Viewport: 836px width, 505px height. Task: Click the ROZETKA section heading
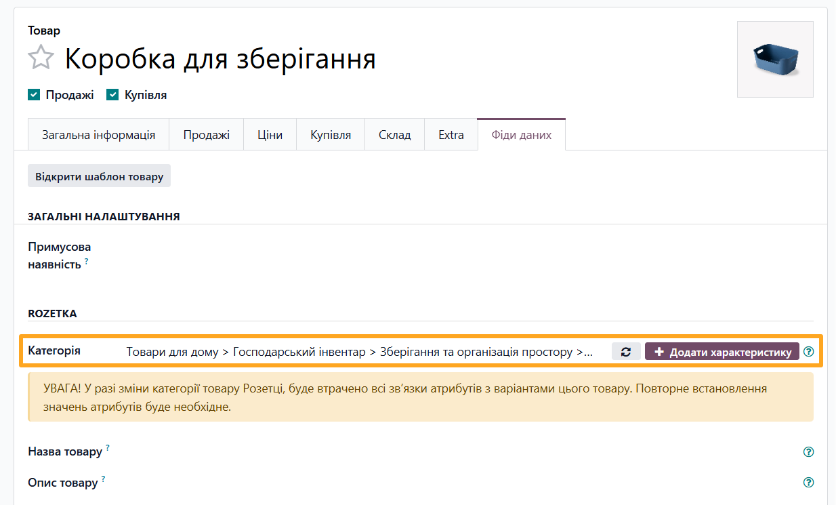tap(52, 314)
